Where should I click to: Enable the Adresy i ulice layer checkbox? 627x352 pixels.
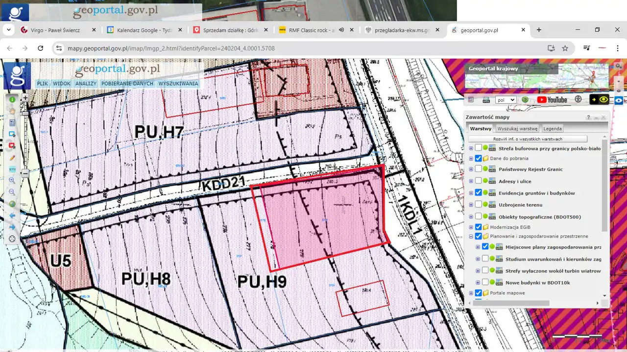(x=479, y=181)
